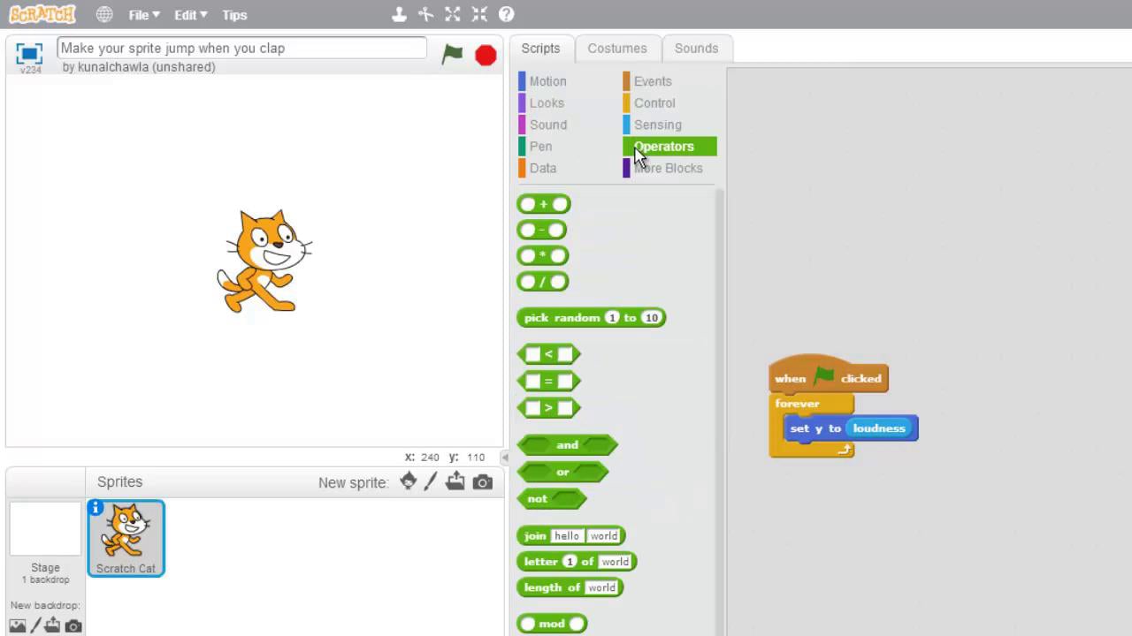This screenshot has height=636, width=1132.
Task: Switch to the Sounds tab
Action: click(x=697, y=49)
